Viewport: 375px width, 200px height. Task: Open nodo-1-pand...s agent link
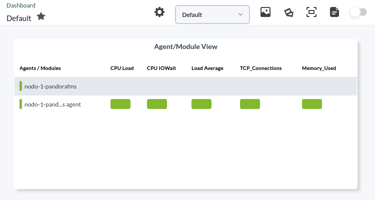(x=52, y=104)
